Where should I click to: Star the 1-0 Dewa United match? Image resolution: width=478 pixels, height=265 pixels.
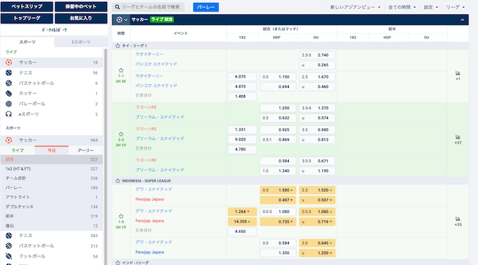coord(121,217)
